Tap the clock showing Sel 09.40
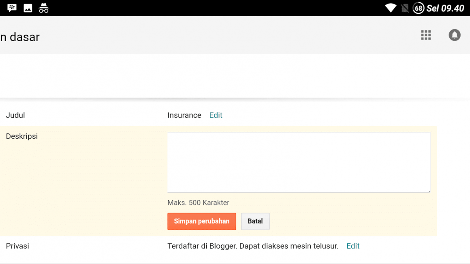This screenshot has width=470, height=264. coord(445,8)
